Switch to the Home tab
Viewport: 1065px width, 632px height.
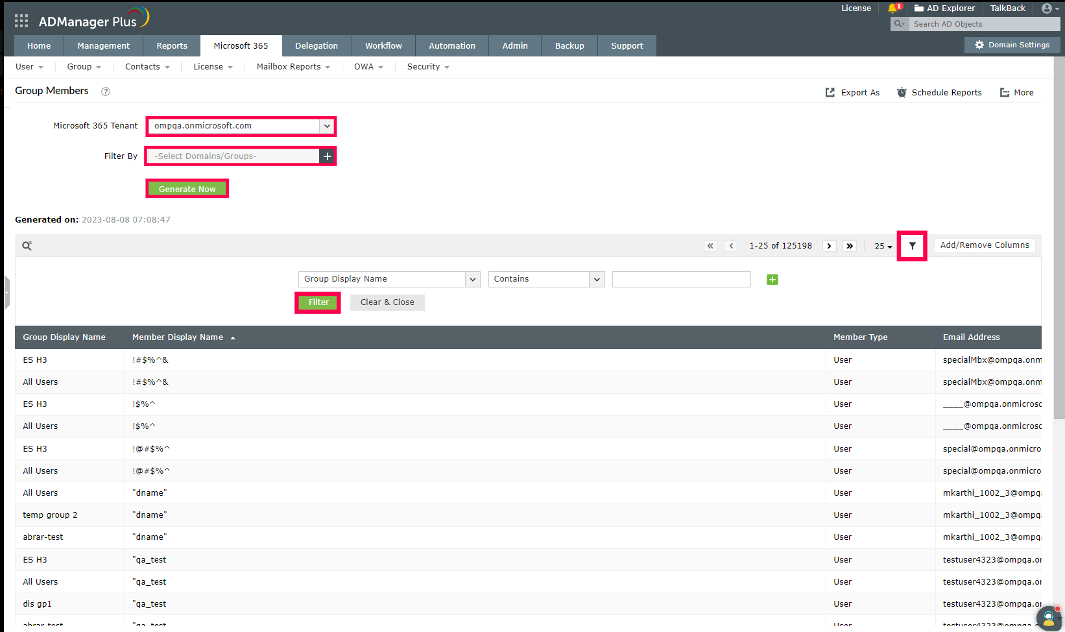point(39,46)
